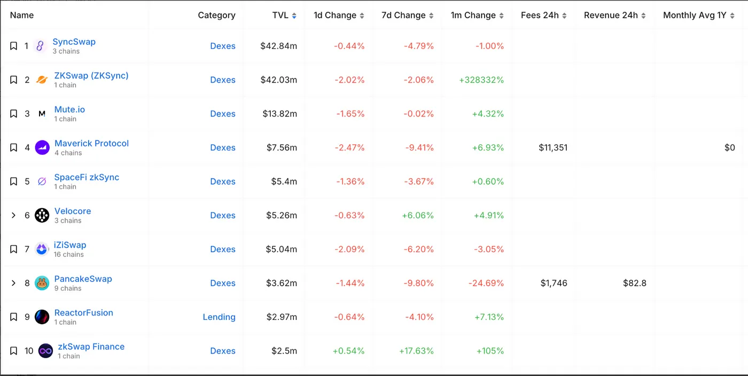This screenshot has width=748, height=376.
Task: Click the Velocore black logo icon
Action: coord(42,215)
